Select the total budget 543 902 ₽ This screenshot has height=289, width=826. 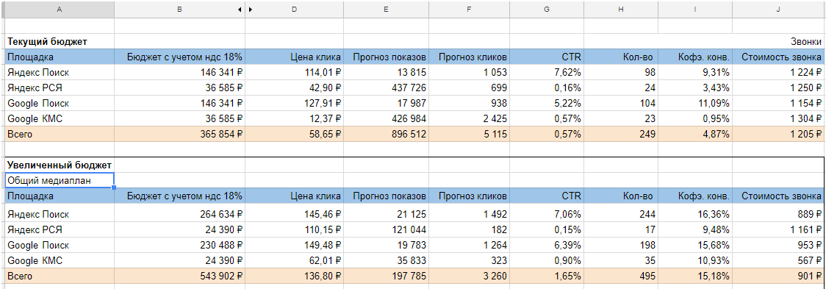[x=179, y=276]
